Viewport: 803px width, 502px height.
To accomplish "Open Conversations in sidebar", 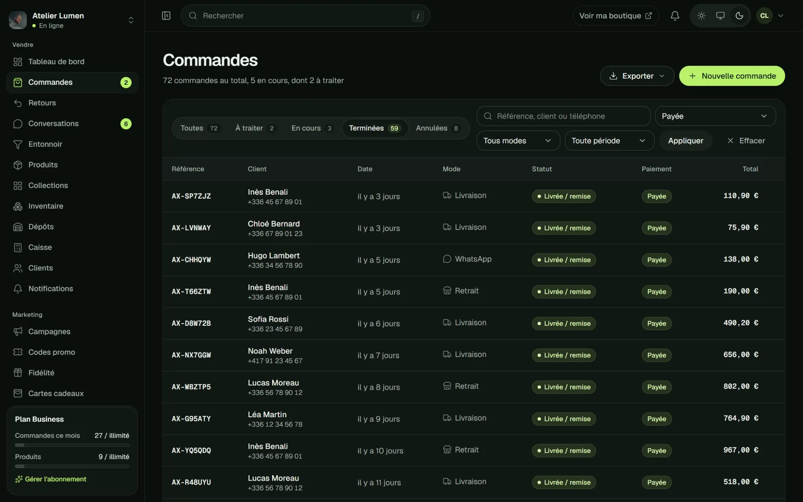I will click(x=72, y=124).
